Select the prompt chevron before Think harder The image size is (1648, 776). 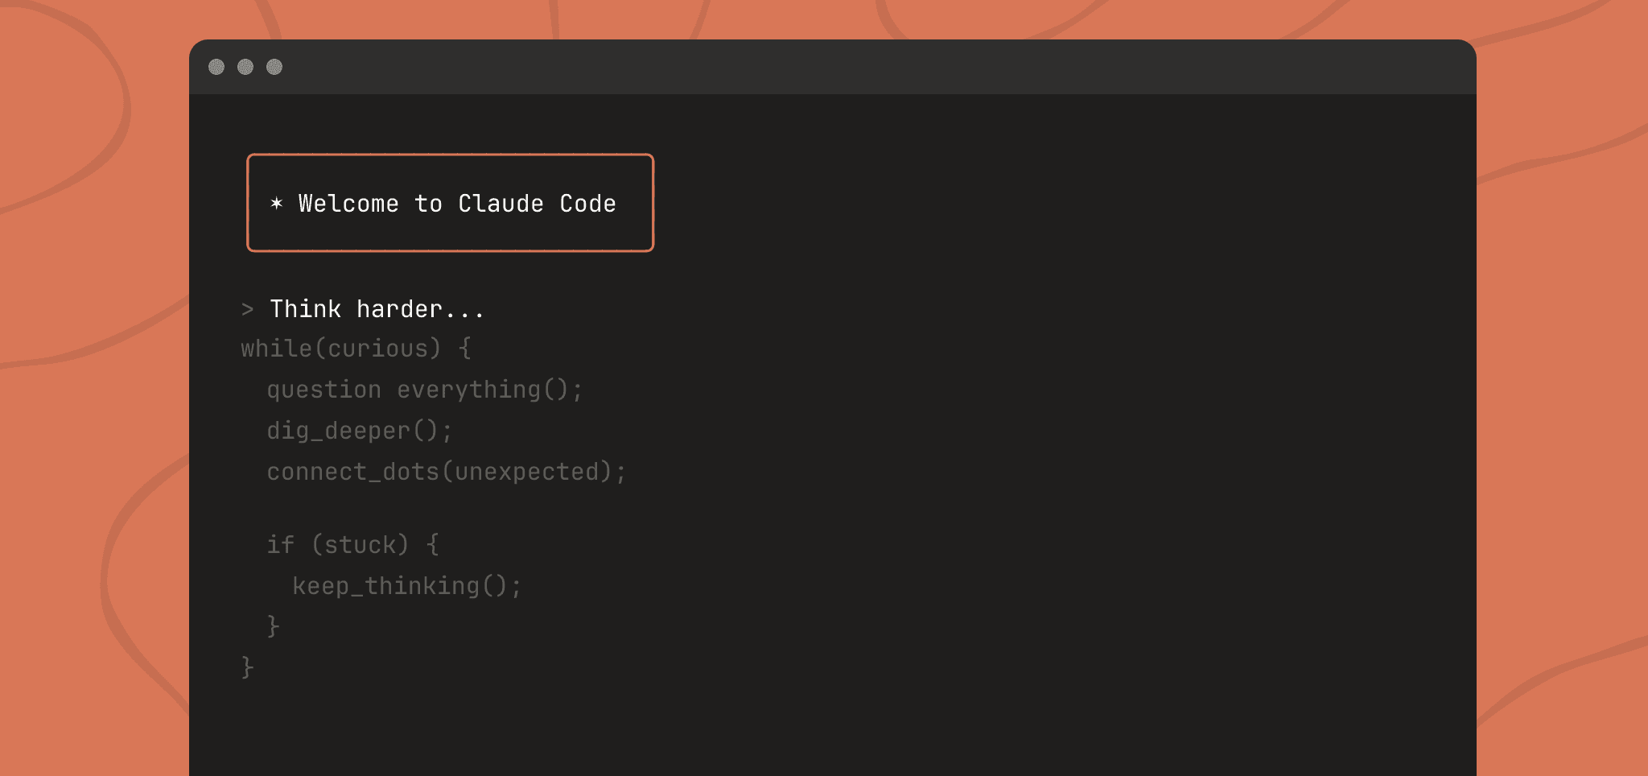(245, 309)
